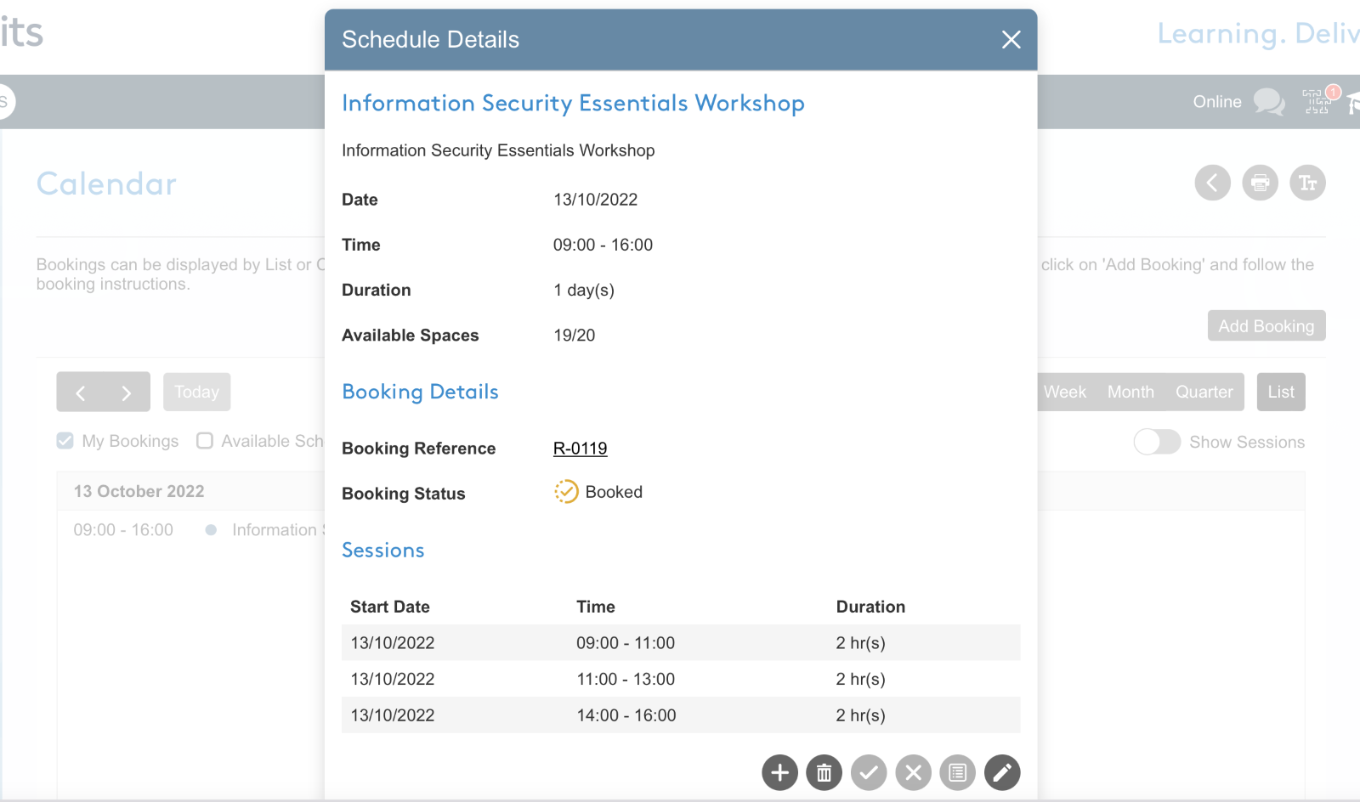This screenshot has height=802, width=1360.
Task: Go to previous calendar period arrow
Action: coord(81,393)
